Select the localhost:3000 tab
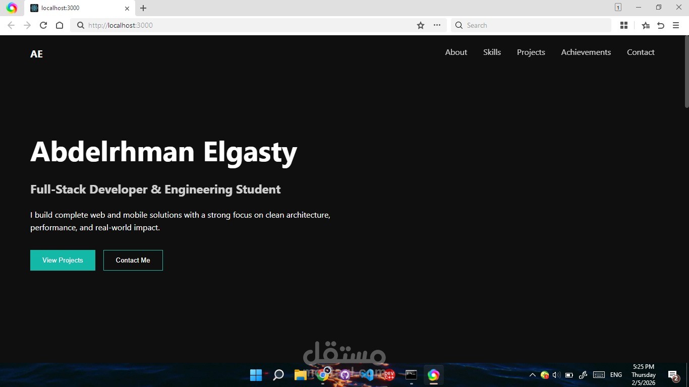This screenshot has height=387, width=689. (80, 8)
